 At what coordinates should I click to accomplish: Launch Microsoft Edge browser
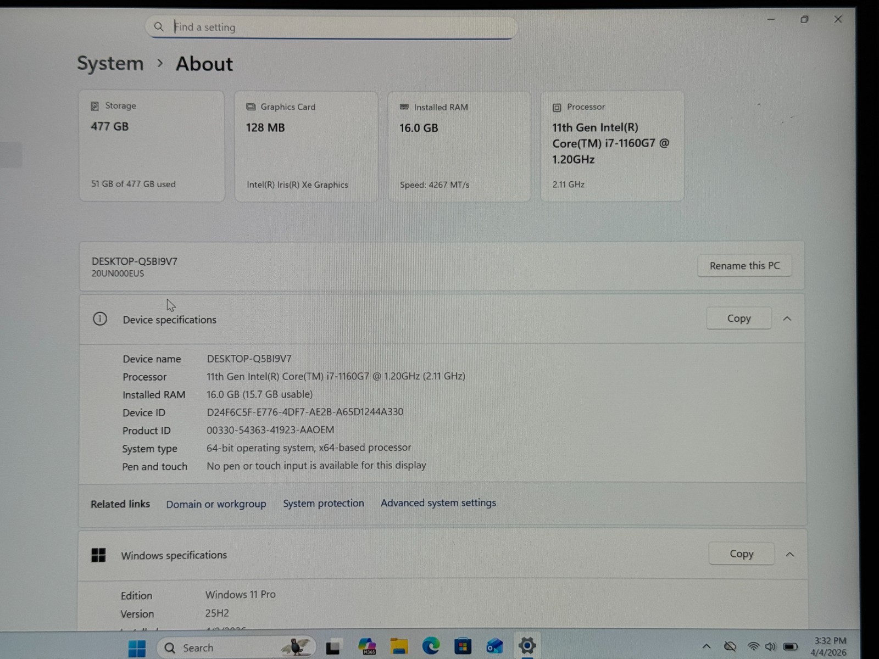coord(431,646)
